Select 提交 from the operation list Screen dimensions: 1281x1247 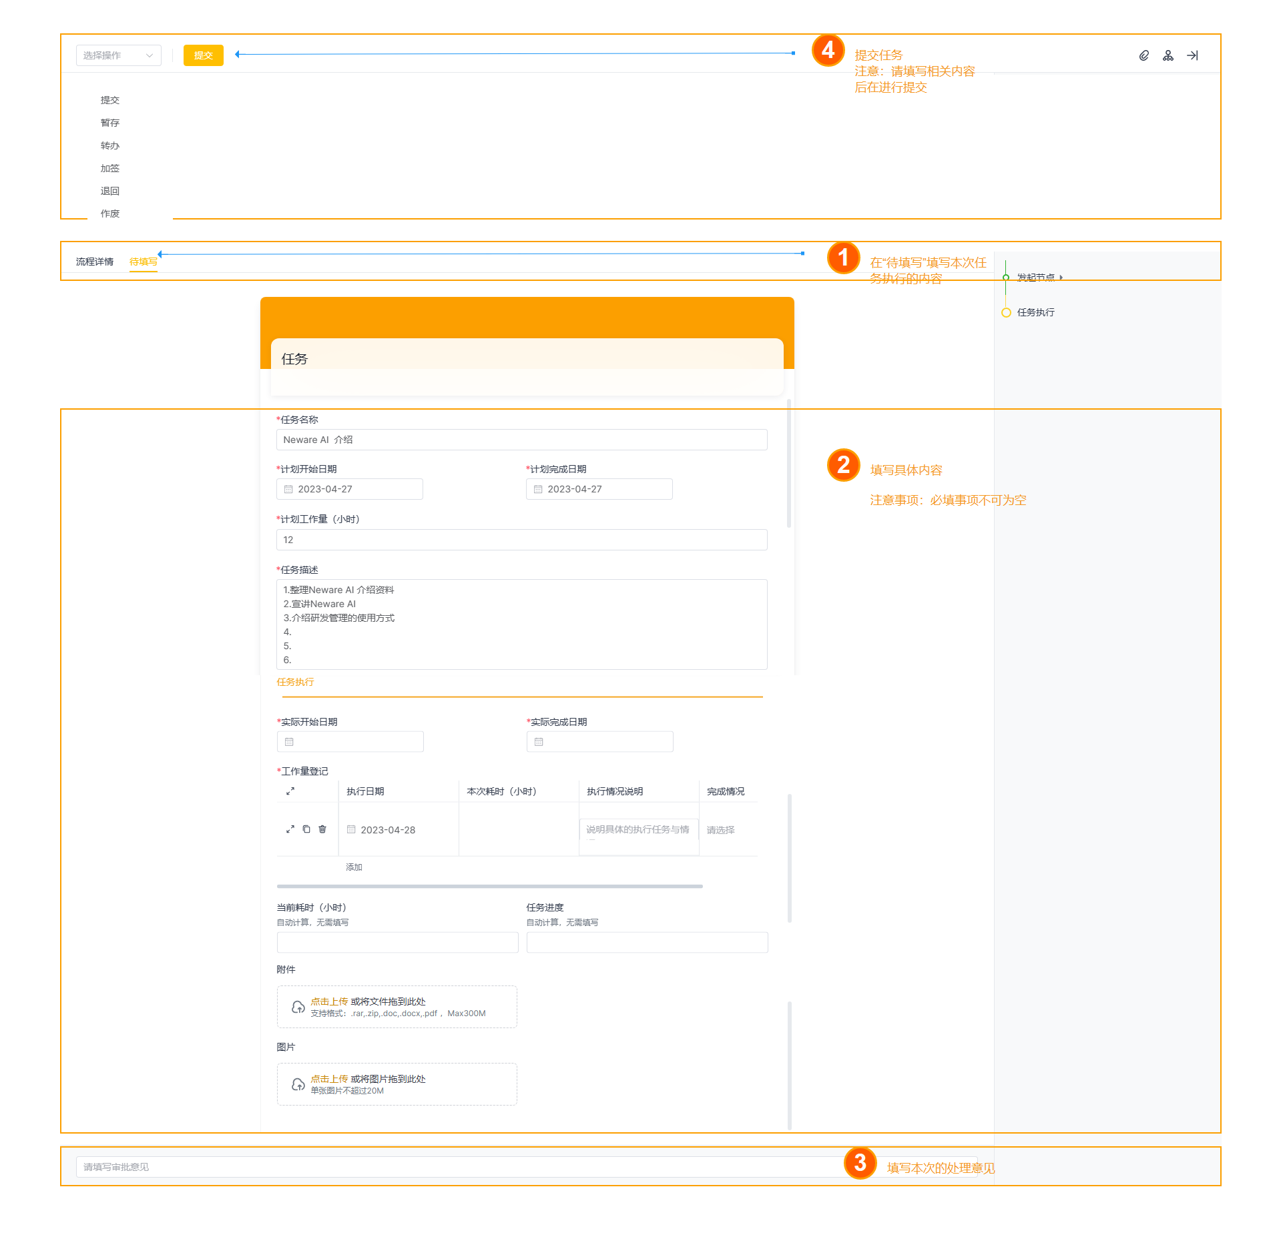click(x=110, y=100)
